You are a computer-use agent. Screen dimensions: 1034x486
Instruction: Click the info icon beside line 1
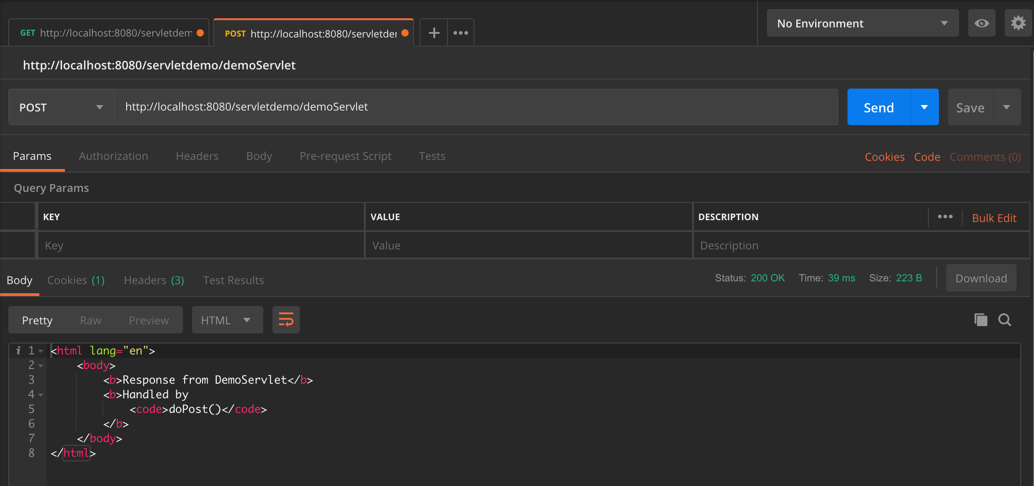[x=18, y=350]
